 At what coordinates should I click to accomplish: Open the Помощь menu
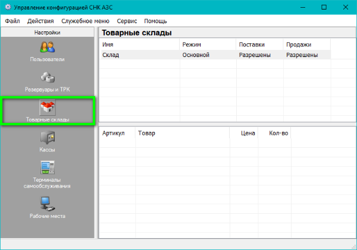click(155, 20)
